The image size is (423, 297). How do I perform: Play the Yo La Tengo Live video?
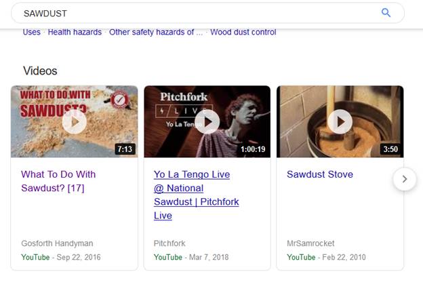coord(207,121)
